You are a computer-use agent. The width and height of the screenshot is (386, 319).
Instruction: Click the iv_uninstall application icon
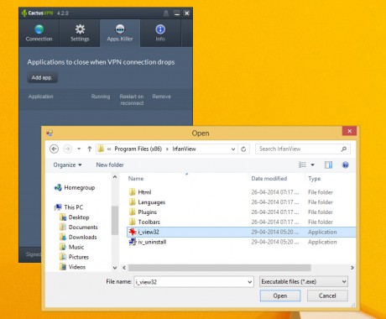(x=133, y=242)
